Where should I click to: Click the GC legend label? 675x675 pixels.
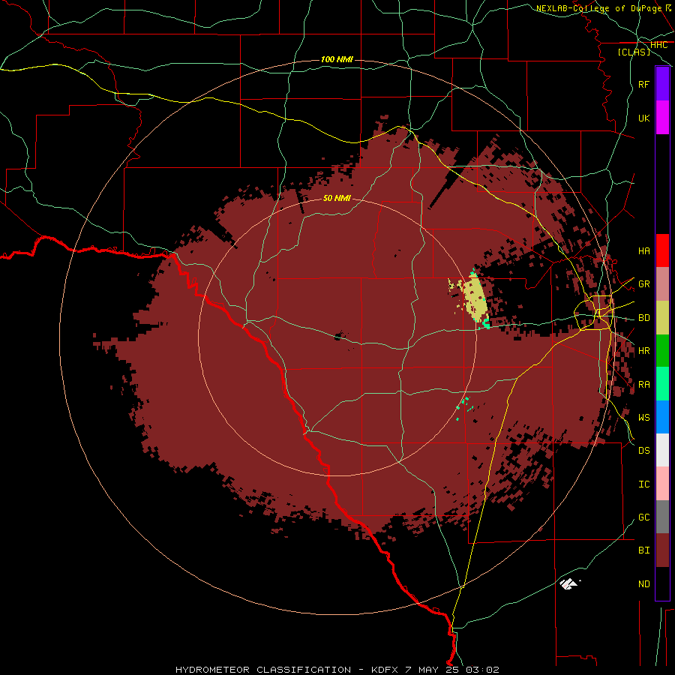pyautogui.click(x=644, y=517)
